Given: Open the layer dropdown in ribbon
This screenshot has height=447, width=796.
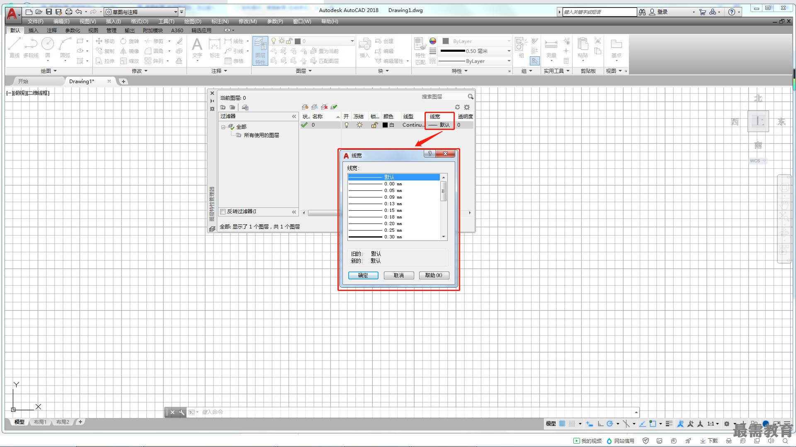Looking at the screenshot, I should coord(313,41).
